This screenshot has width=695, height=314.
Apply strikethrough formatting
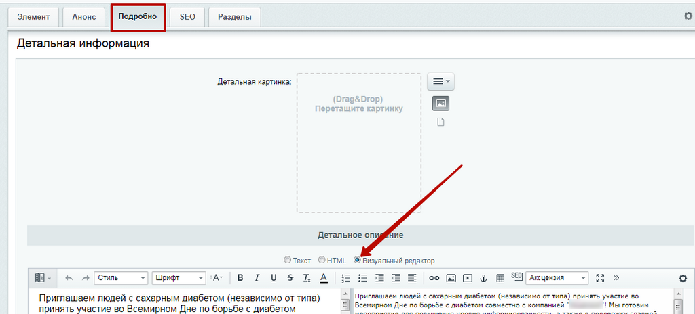[290, 277]
